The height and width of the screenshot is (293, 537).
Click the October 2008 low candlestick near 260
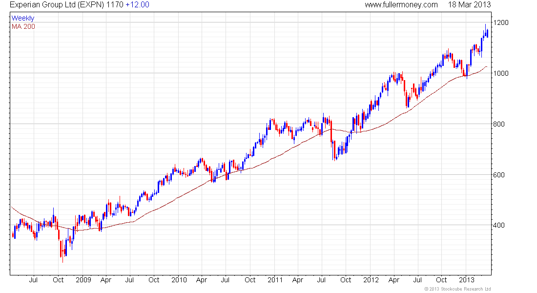63,250
